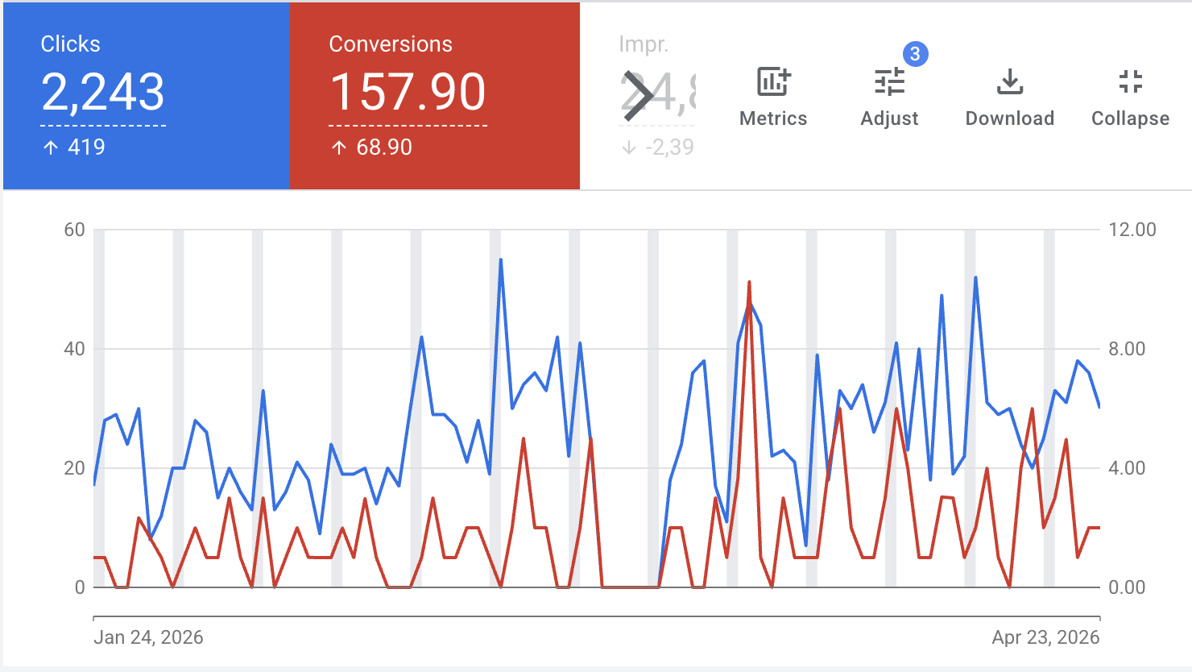The image size is (1192, 672).
Task: Click the Download icon
Action: click(1009, 81)
